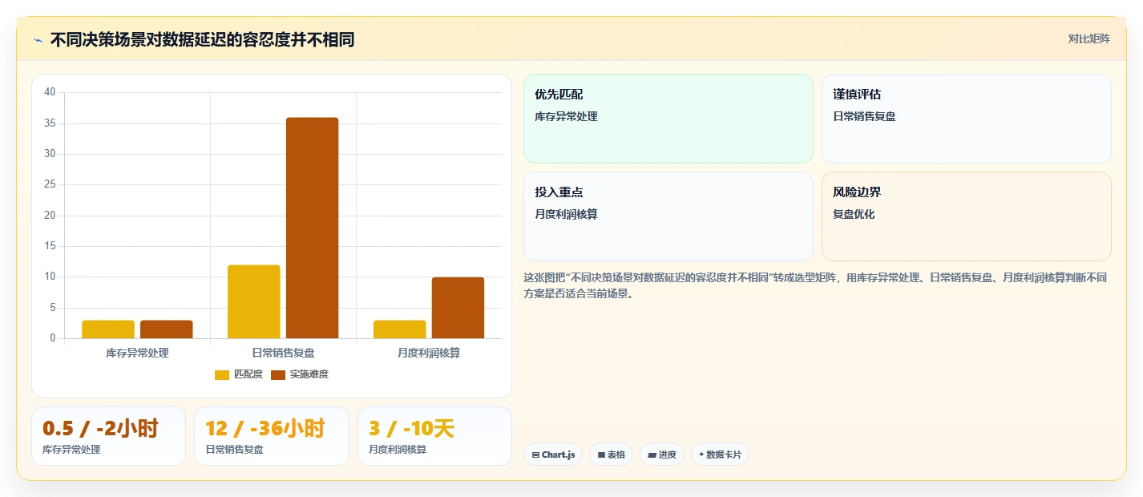
Task: Click the 月度利润核算 匹配度 yellow bar
Action: point(400,329)
